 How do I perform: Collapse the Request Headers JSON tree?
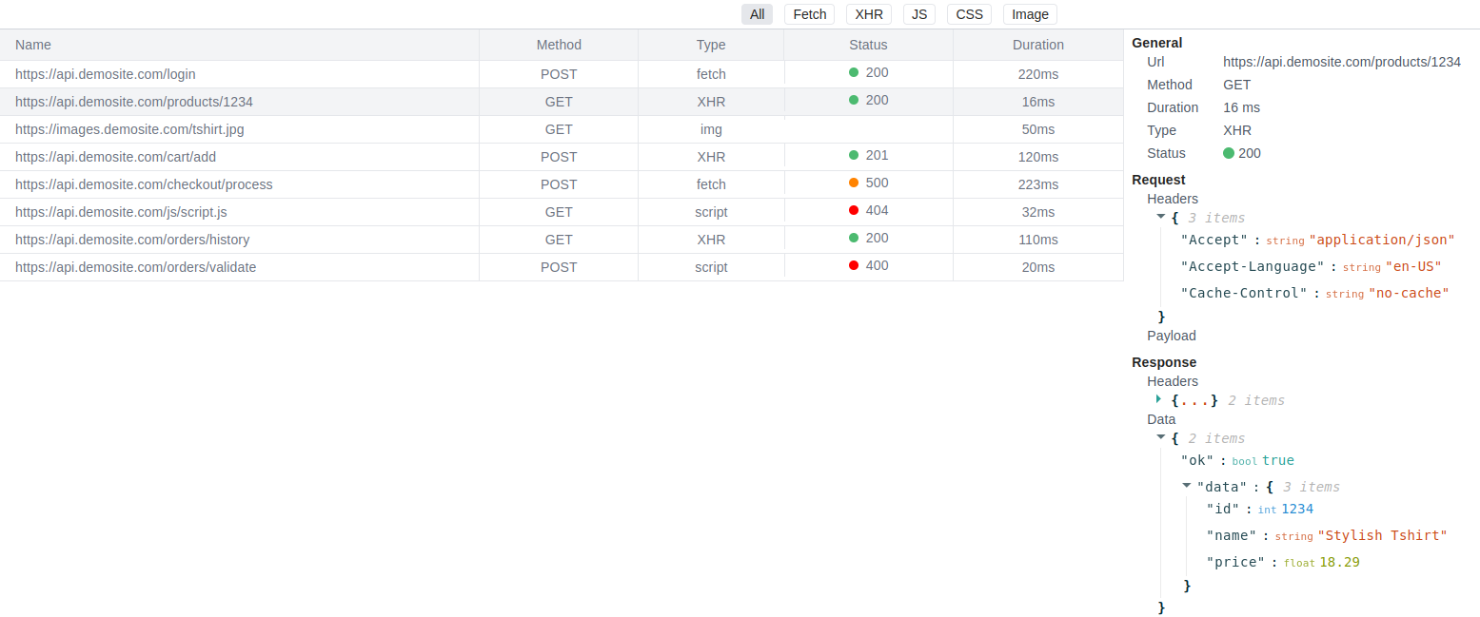[x=1161, y=217]
